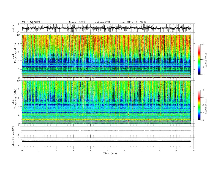Click the ch.1 PSD color scale bar
The image size is (218, 169).
pyautogui.click(x=199, y=59)
